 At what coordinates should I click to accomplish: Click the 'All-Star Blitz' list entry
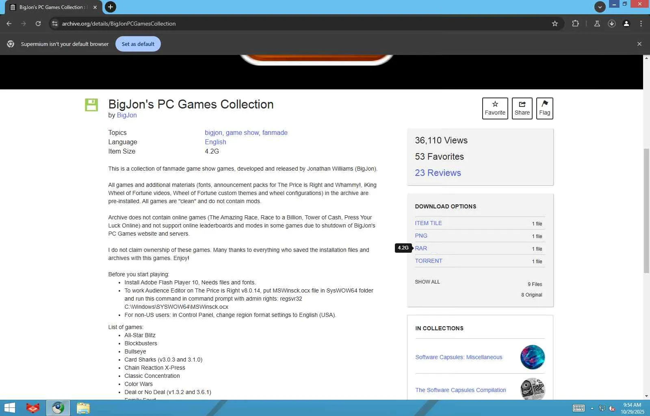pos(140,336)
